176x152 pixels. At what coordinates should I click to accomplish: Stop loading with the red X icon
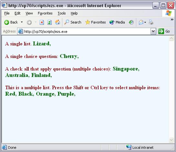coord(42,23)
